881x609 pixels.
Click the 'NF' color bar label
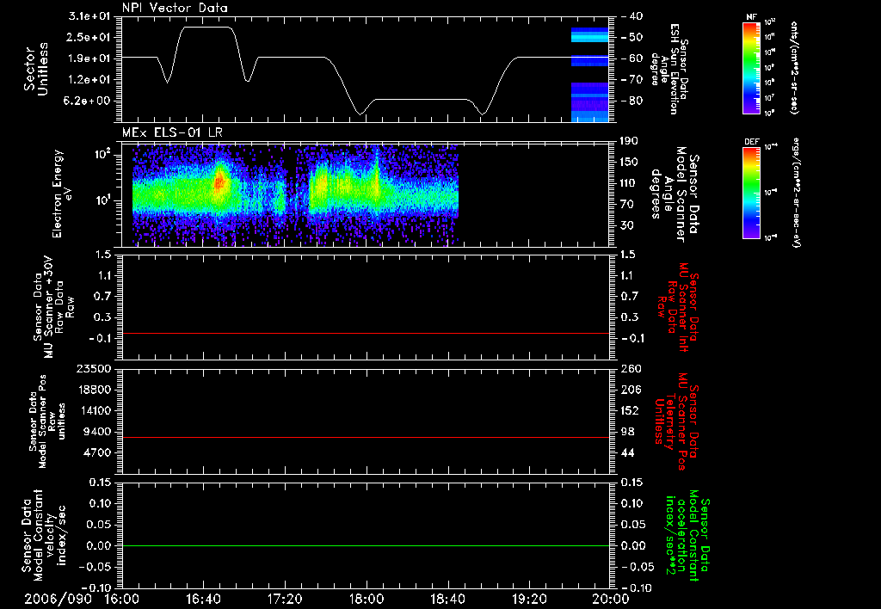(x=751, y=17)
